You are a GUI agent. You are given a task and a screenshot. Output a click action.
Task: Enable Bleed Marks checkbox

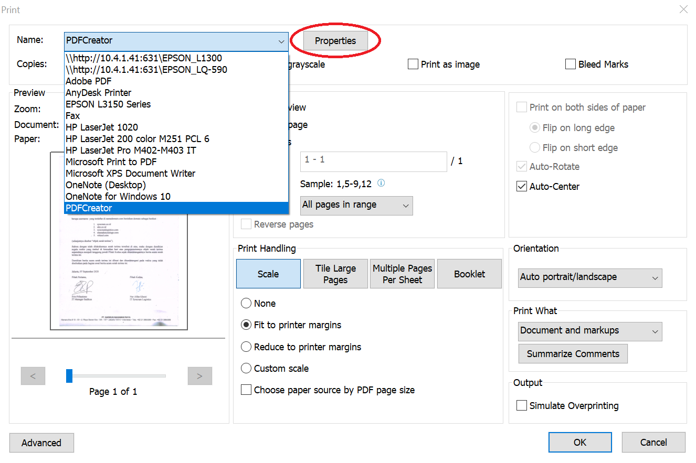pos(571,64)
